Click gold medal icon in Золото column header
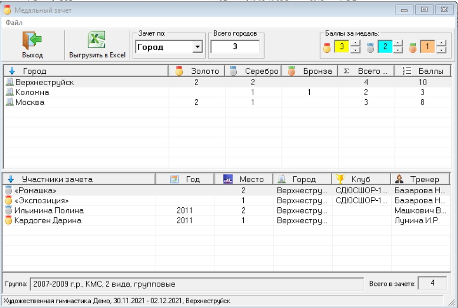Screen dimensions: 458x308 click(x=179, y=71)
